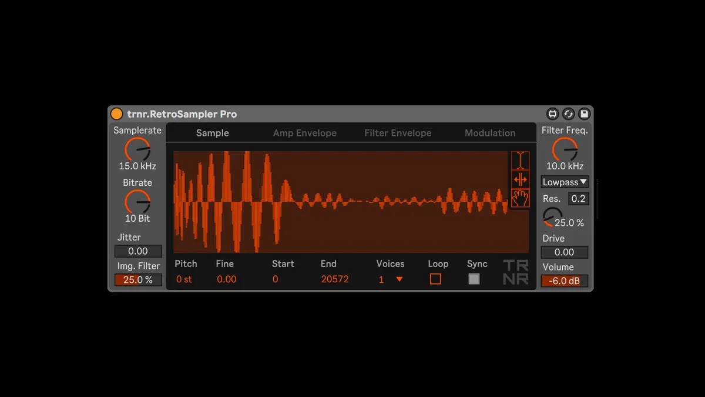This screenshot has height=397, width=705.
Task: Click the 15.0 kHz samplerate value
Action: (137, 166)
